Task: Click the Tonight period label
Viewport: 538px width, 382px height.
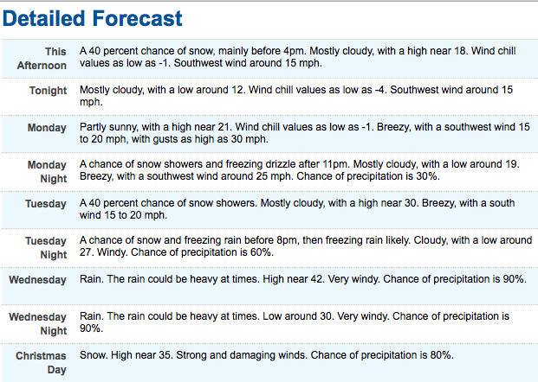Action: click(48, 91)
